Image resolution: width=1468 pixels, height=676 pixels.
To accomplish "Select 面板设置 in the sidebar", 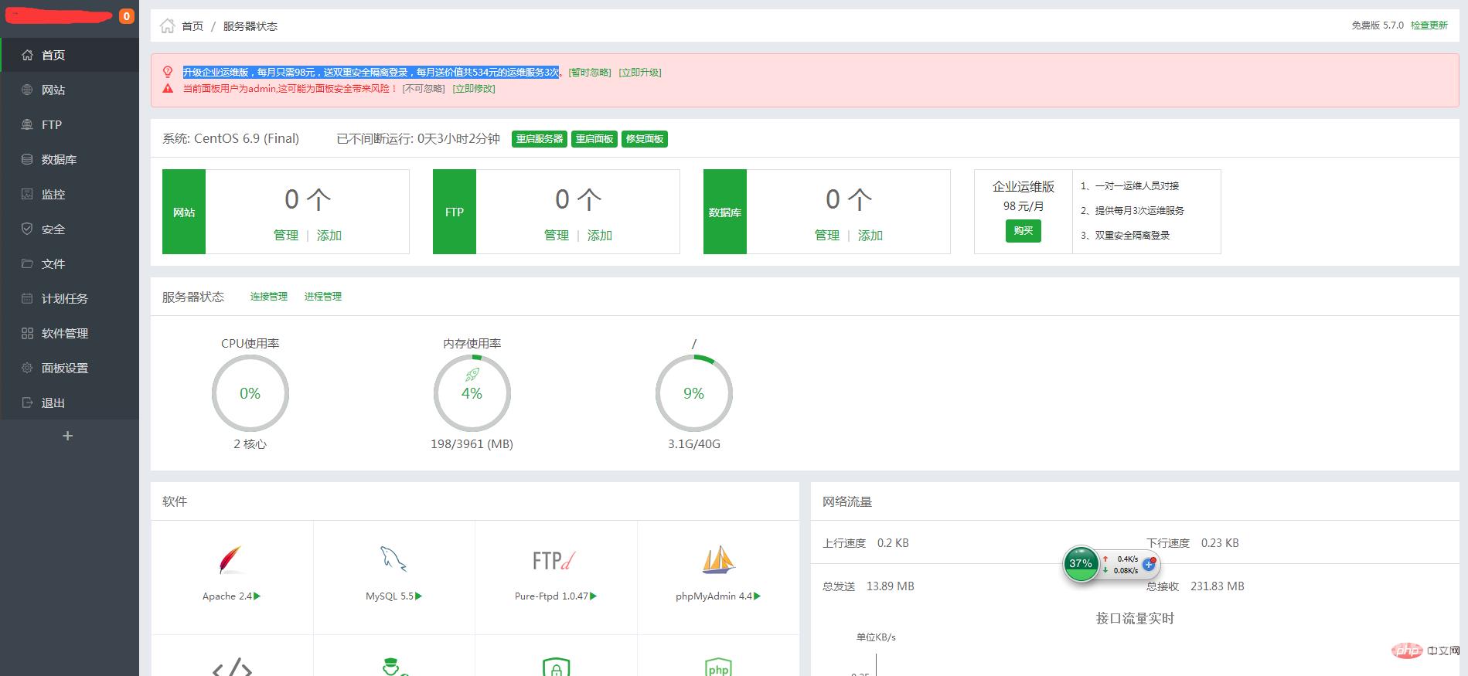I will click(65, 369).
